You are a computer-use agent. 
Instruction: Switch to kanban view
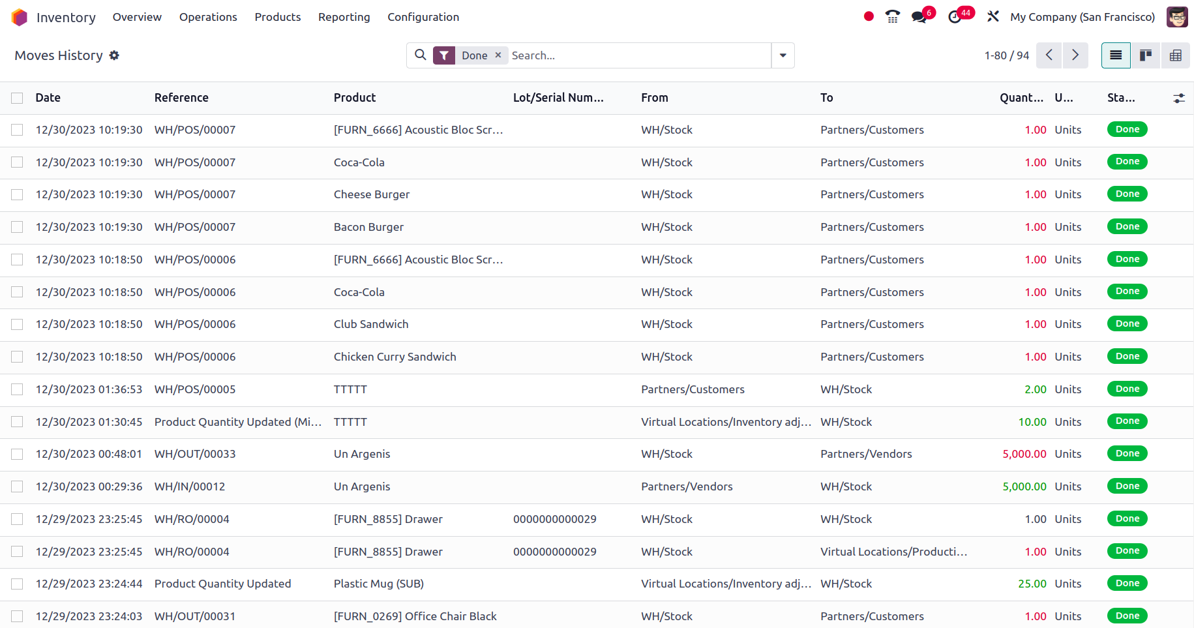pyautogui.click(x=1145, y=55)
